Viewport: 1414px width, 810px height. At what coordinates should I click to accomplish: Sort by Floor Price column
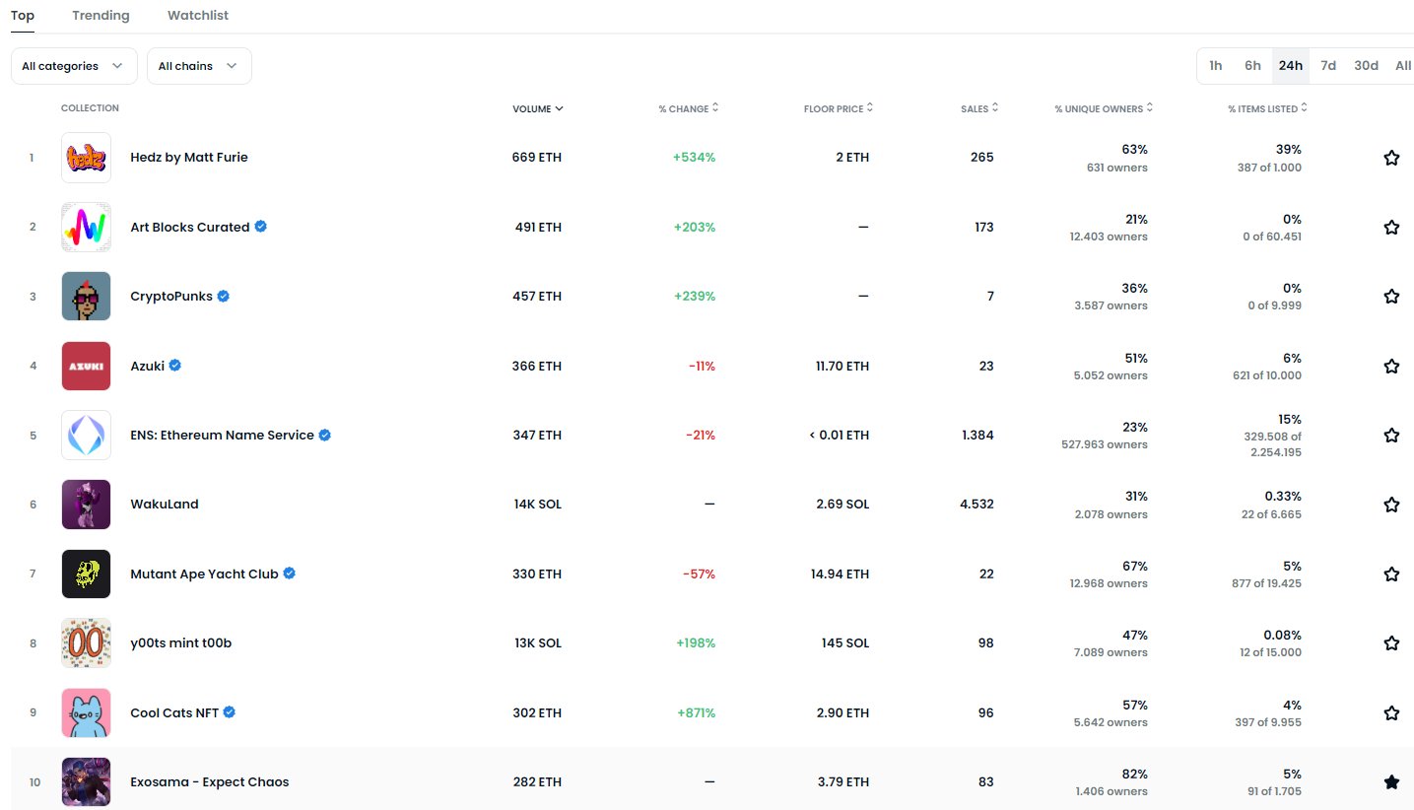[x=839, y=108]
